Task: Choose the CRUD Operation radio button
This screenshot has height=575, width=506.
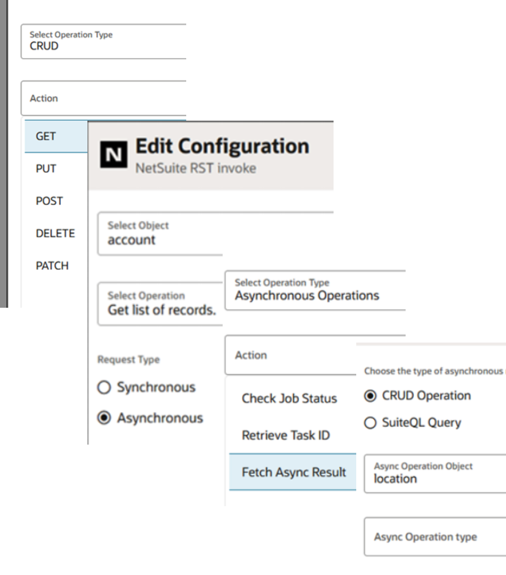Action: point(370,396)
